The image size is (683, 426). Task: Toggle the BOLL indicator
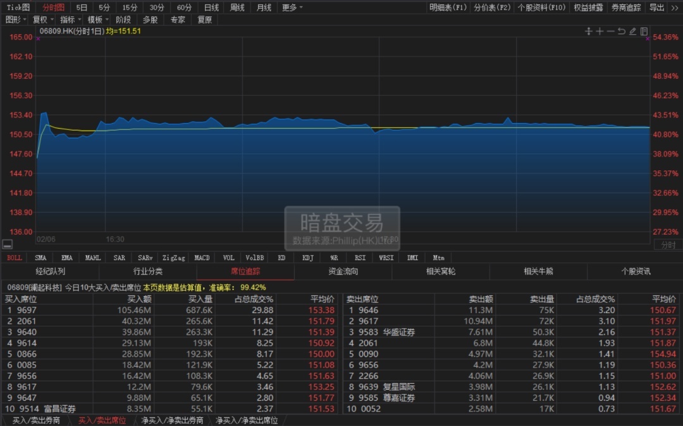pyautogui.click(x=14, y=257)
